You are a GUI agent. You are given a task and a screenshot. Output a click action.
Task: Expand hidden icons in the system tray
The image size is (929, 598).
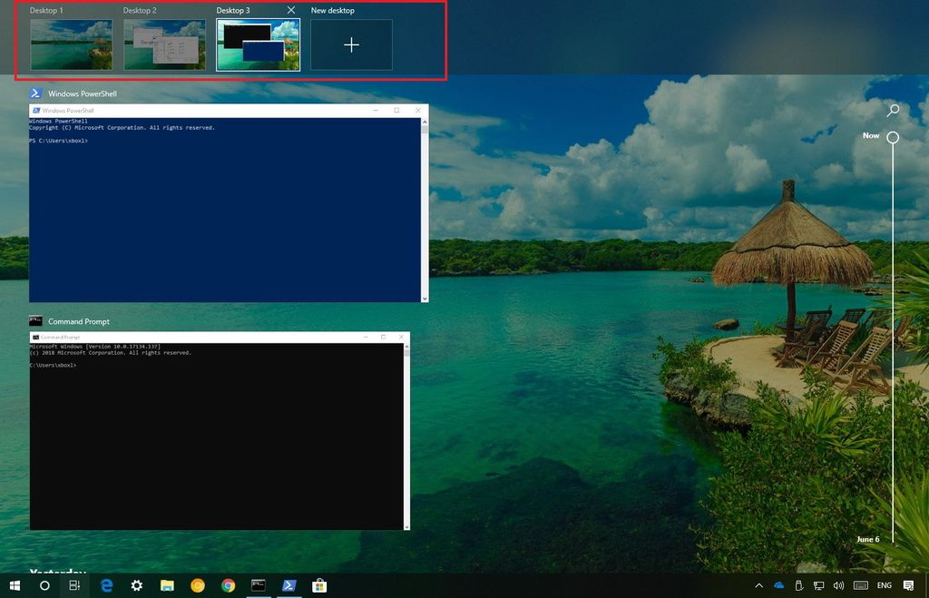coord(759,585)
